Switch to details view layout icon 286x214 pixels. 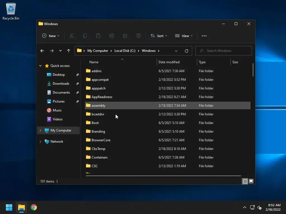[x=245, y=181]
